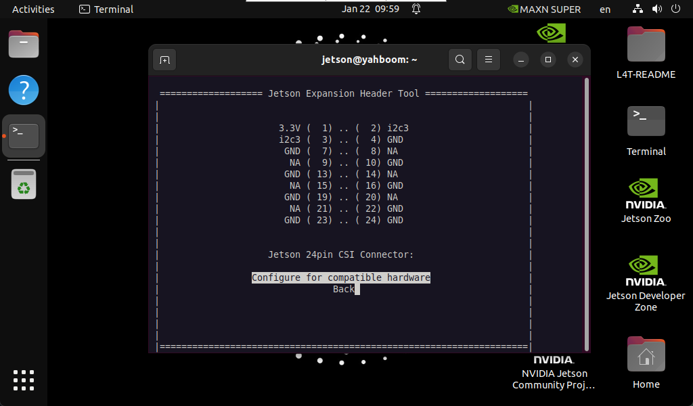Click the network status icon
Viewport: 693px width, 406px height.
(637, 9)
